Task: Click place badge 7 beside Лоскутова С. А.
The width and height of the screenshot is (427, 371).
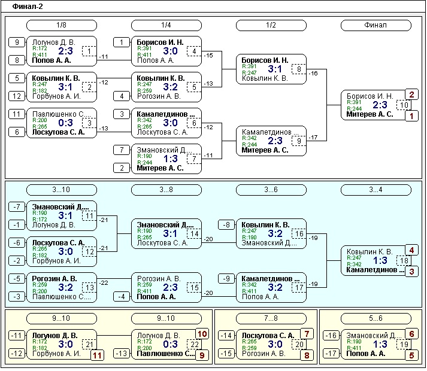Action: [306, 334]
